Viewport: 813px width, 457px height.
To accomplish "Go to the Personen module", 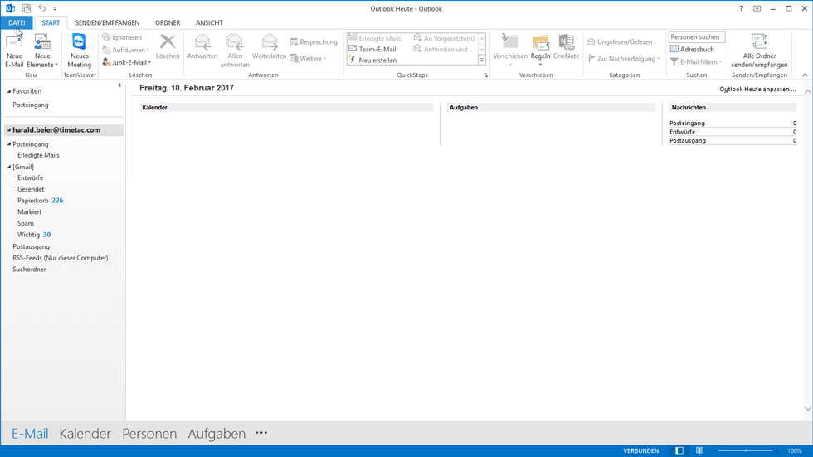I will click(x=149, y=434).
